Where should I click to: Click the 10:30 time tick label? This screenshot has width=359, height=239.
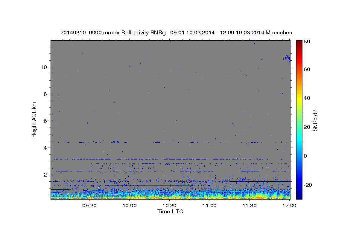coord(169,206)
